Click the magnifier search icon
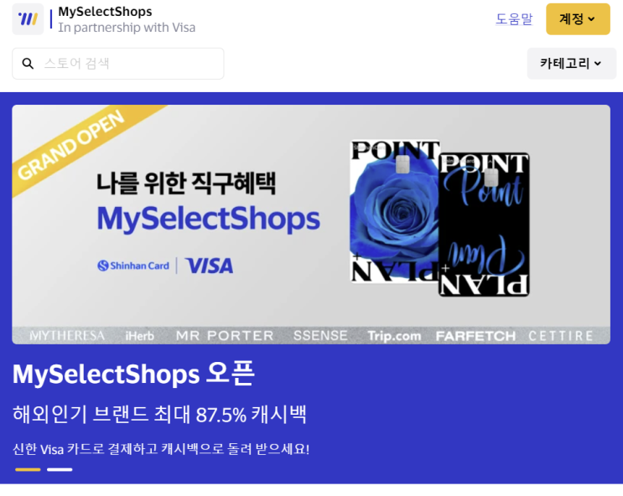623x496 pixels. (28, 64)
